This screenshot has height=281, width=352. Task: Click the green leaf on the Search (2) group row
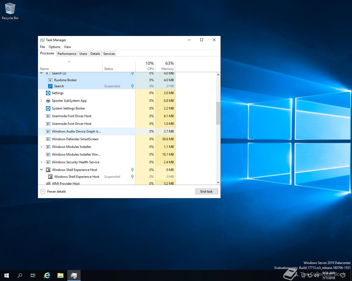(x=132, y=73)
